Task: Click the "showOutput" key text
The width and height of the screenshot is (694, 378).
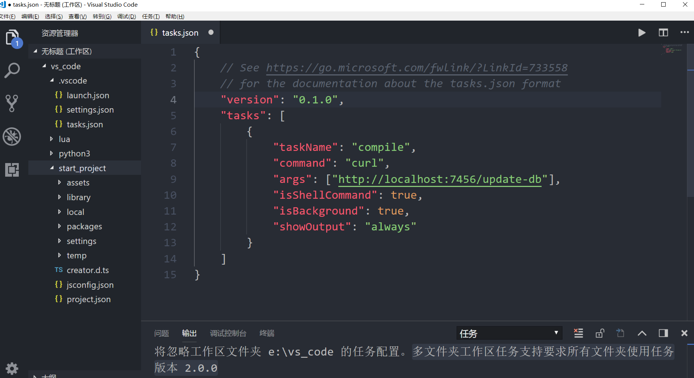Action: pyautogui.click(x=312, y=227)
